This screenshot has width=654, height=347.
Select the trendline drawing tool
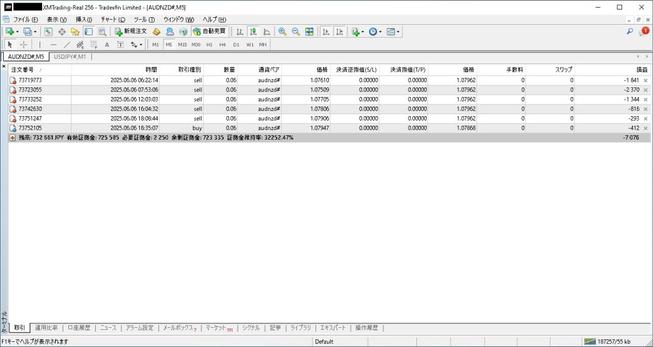click(66, 45)
